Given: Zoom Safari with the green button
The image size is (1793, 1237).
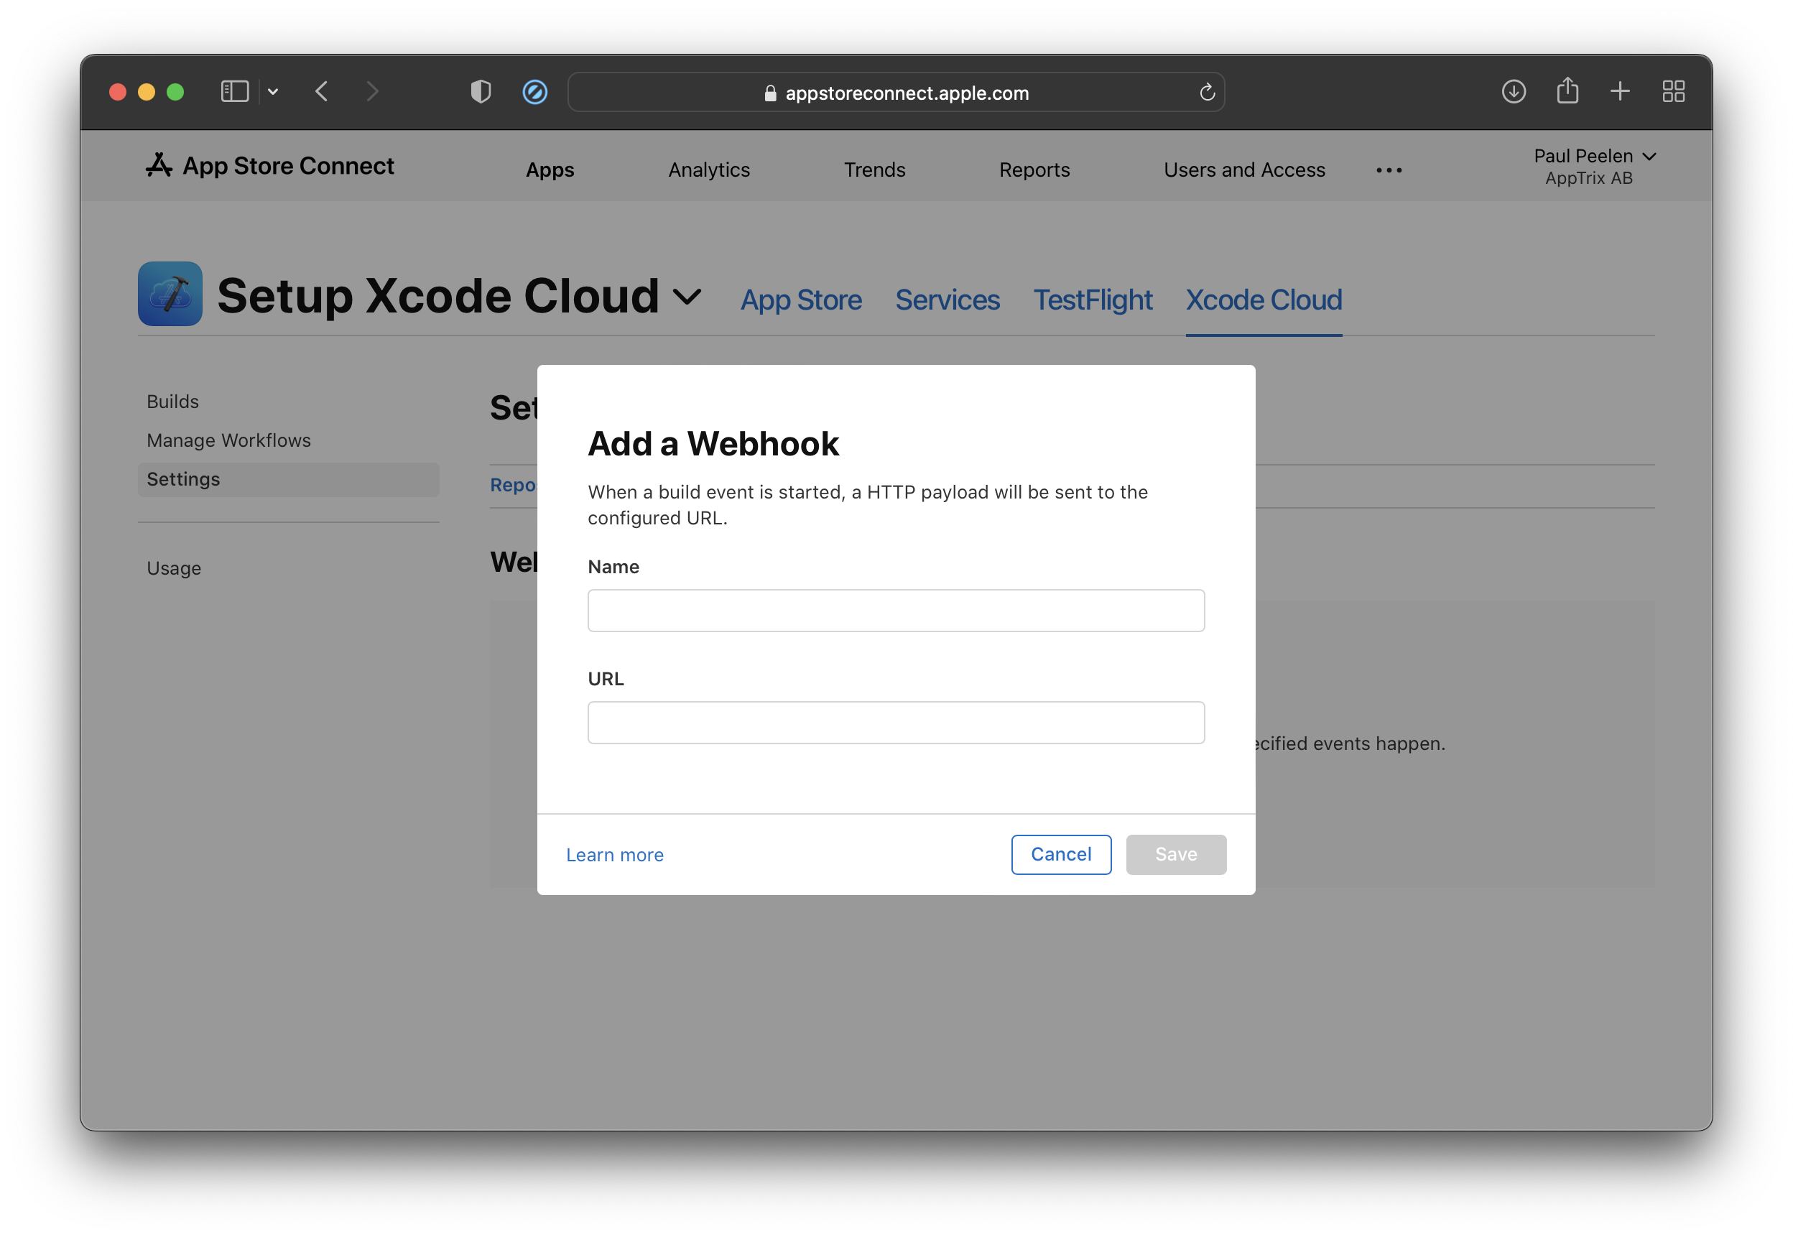Looking at the screenshot, I should point(175,92).
